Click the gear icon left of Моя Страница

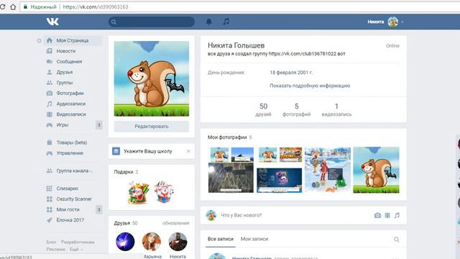click(x=39, y=40)
